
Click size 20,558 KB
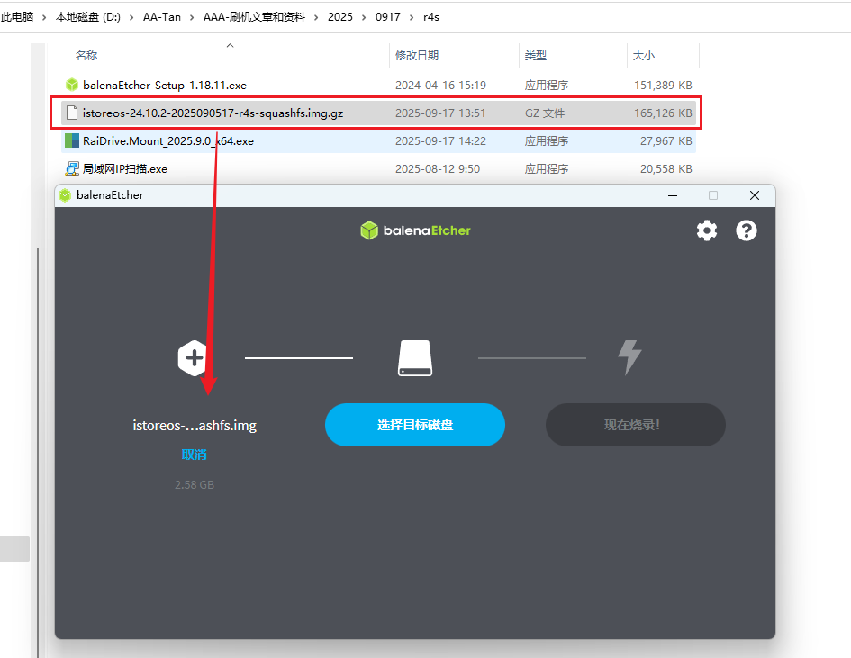pyautogui.click(x=665, y=168)
